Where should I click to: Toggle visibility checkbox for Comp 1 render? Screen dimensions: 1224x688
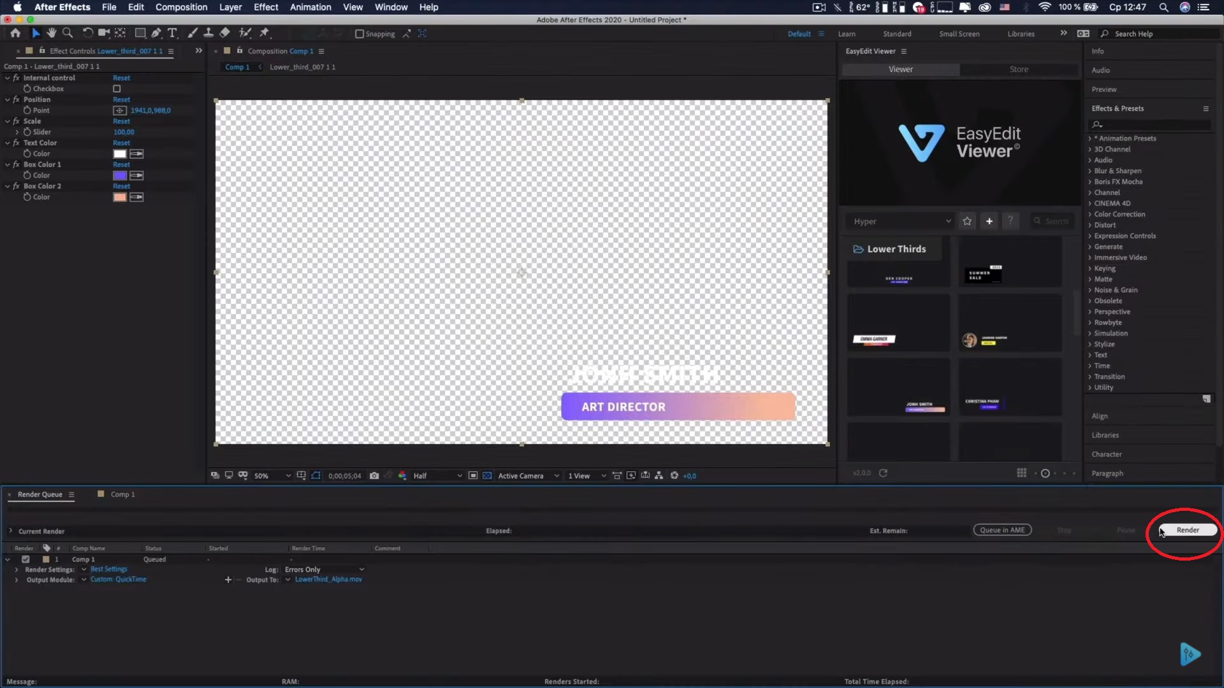(25, 559)
